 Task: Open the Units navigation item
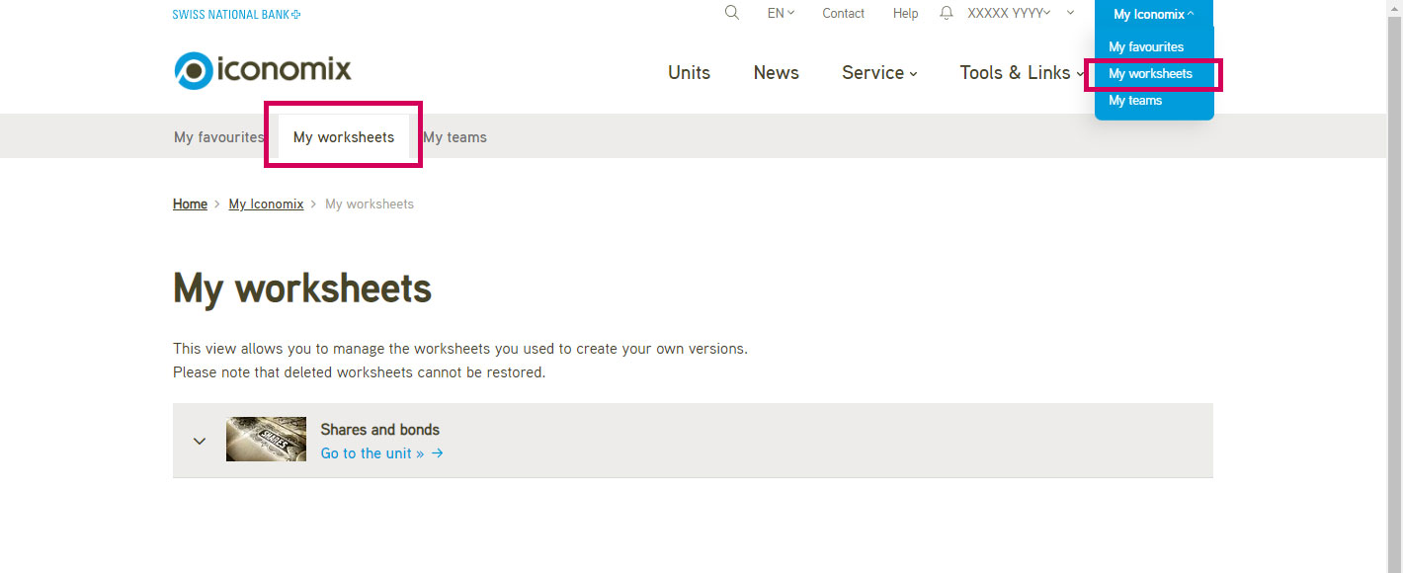(x=689, y=73)
